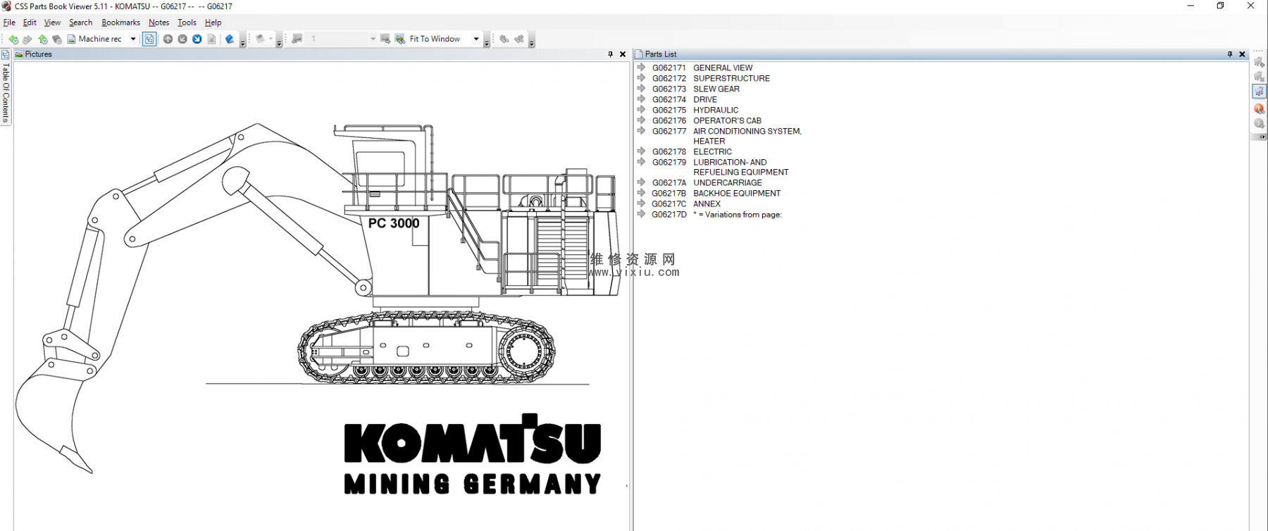
Task: Click the add to cart icon in right sidebar
Action: point(1260,62)
